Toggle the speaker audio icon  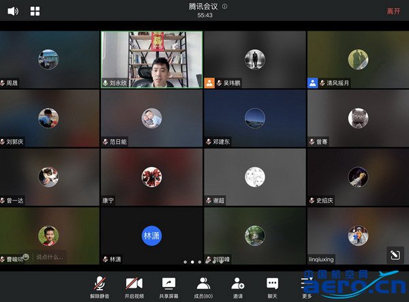[x=13, y=11]
